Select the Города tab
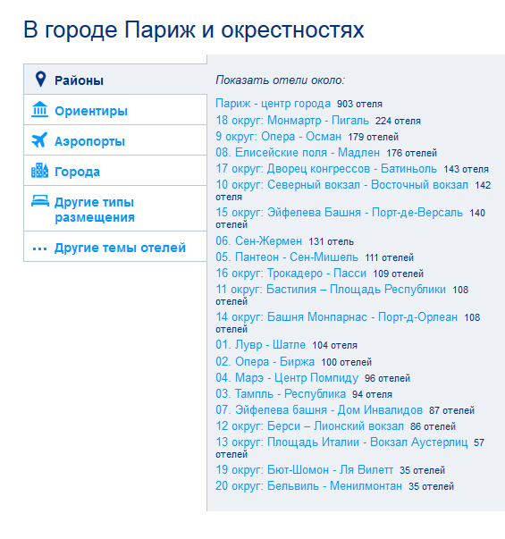The image size is (505, 539). [115, 171]
